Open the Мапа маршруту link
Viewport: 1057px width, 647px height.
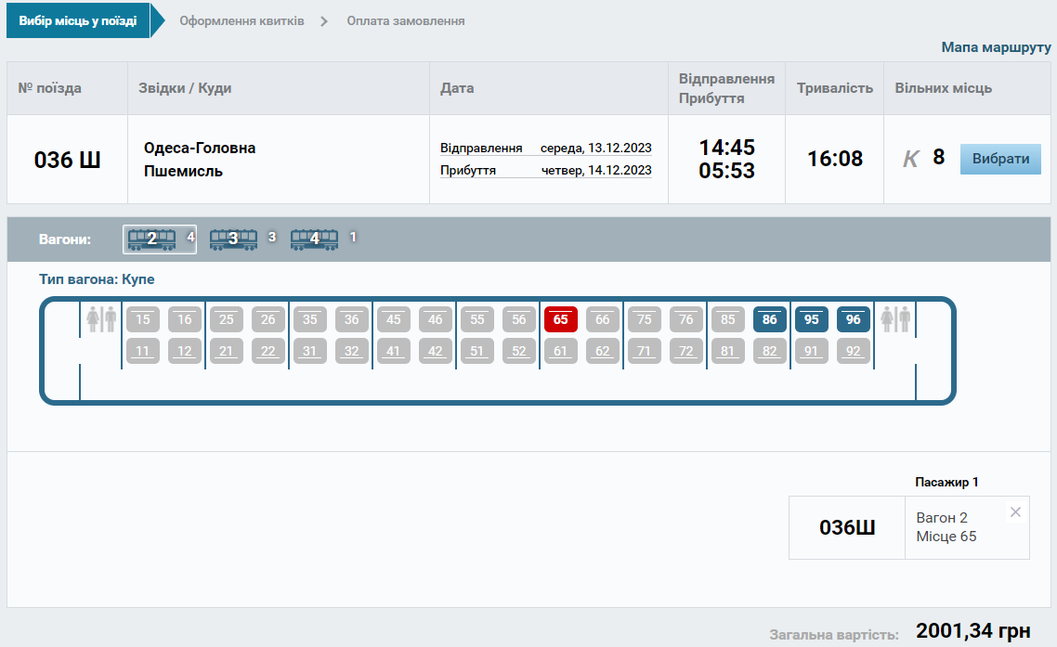click(x=996, y=47)
